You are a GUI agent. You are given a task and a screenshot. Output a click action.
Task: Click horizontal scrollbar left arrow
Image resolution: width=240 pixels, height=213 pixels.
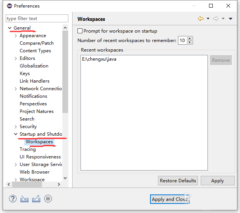point(9,184)
